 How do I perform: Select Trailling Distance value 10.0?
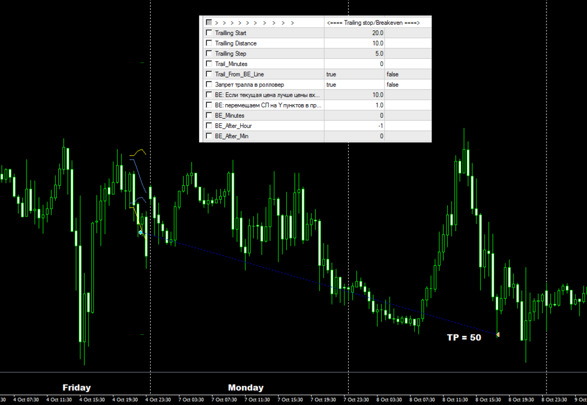click(x=377, y=43)
